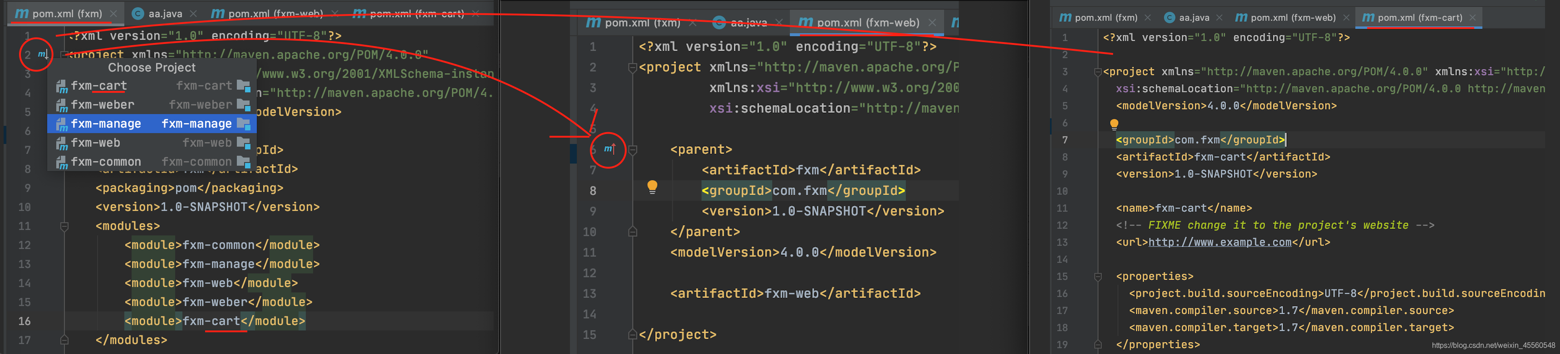Click the folder icon at end of fxm-cart row

pos(244,86)
